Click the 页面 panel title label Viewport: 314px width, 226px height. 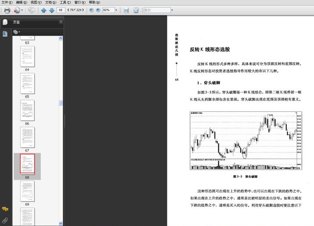16,22
